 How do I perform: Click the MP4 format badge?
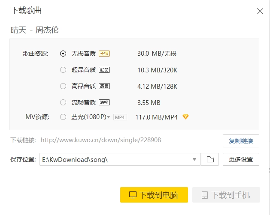(120, 117)
